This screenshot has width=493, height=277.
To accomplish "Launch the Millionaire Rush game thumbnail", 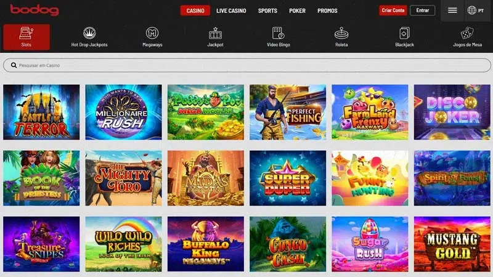I will point(124,112).
